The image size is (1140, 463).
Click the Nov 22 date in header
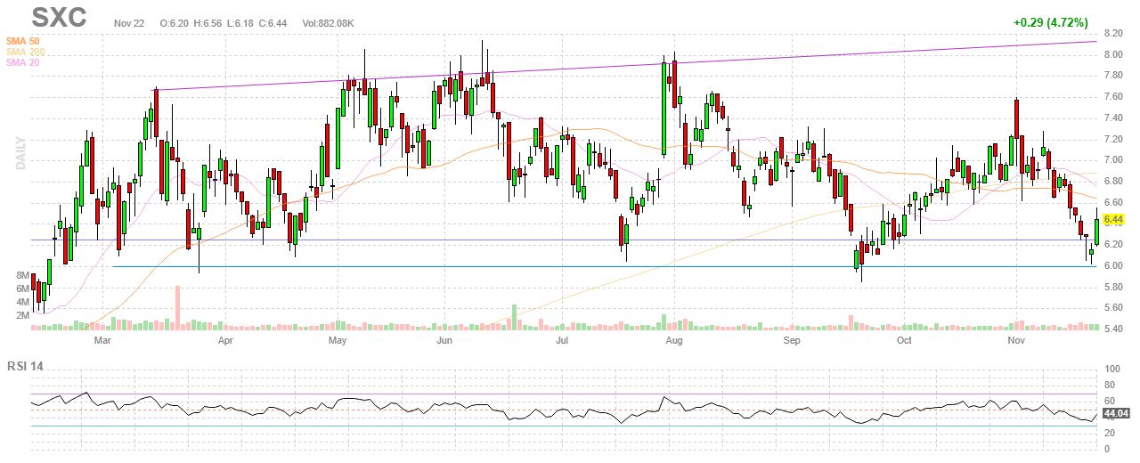tap(129, 22)
